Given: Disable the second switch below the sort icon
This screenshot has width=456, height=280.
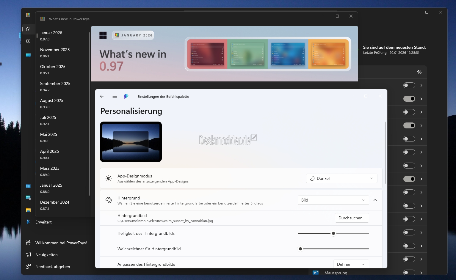Looking at the screenshot, I should (409, 99).
